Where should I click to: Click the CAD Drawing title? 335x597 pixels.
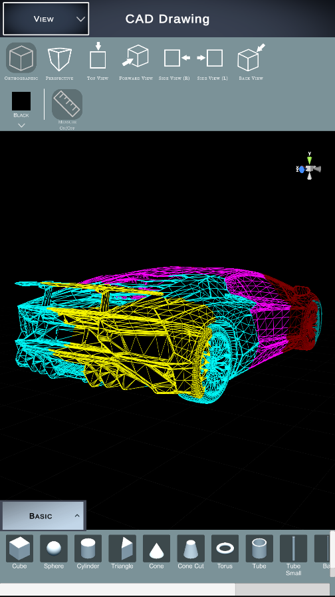[167, 19]
